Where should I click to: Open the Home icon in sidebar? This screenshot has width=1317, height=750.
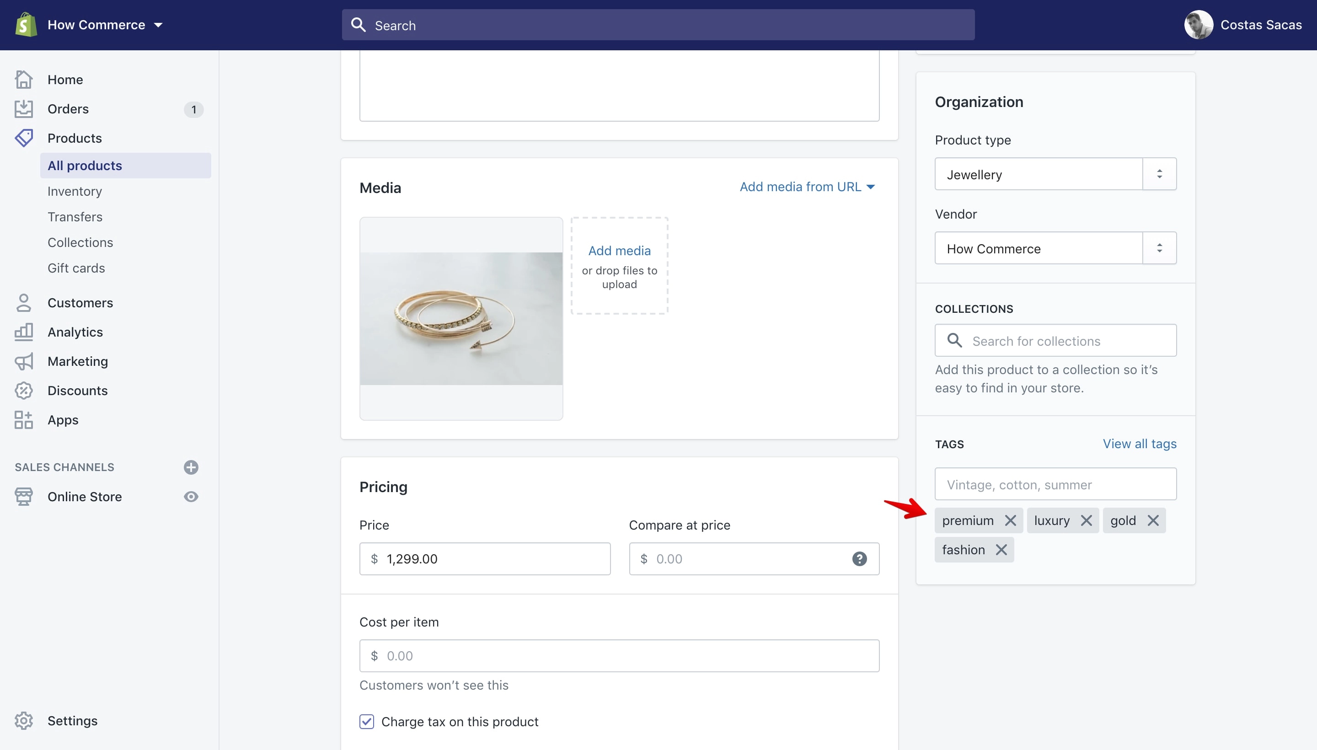click(x=24, y=79)
